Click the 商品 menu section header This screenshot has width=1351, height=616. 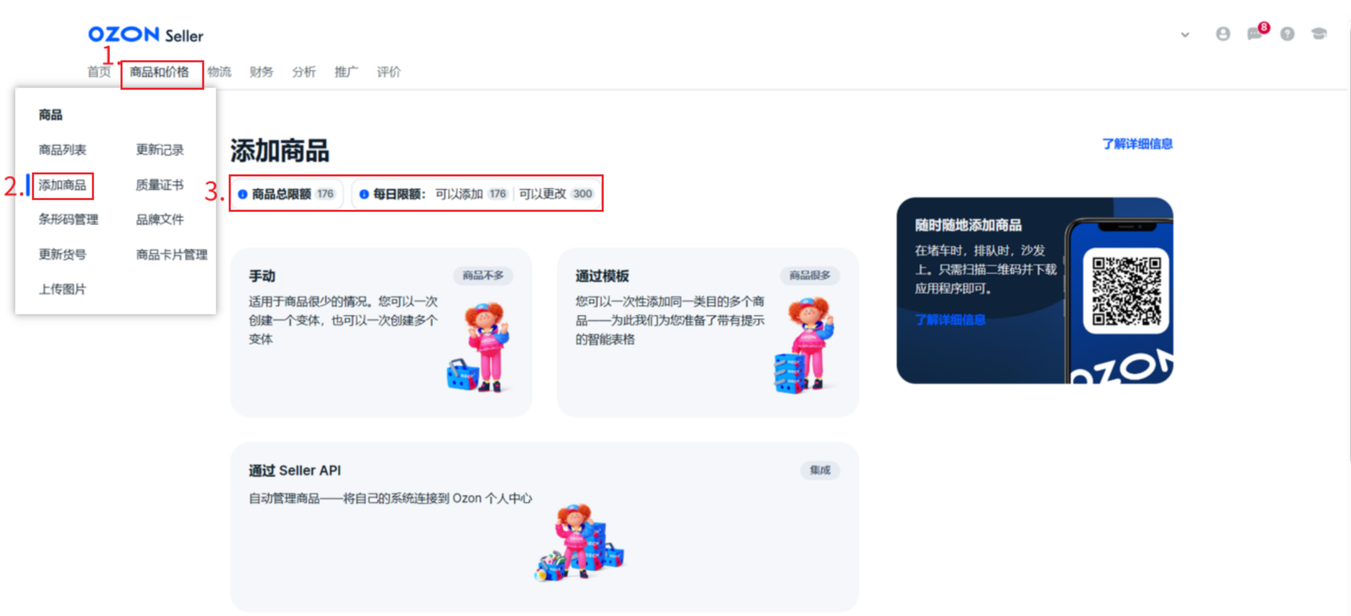pos(50,115)
